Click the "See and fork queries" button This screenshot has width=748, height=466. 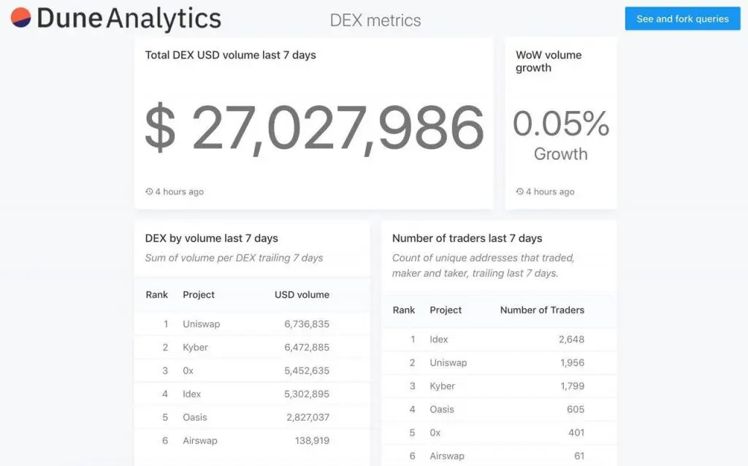tap(682, 18)
